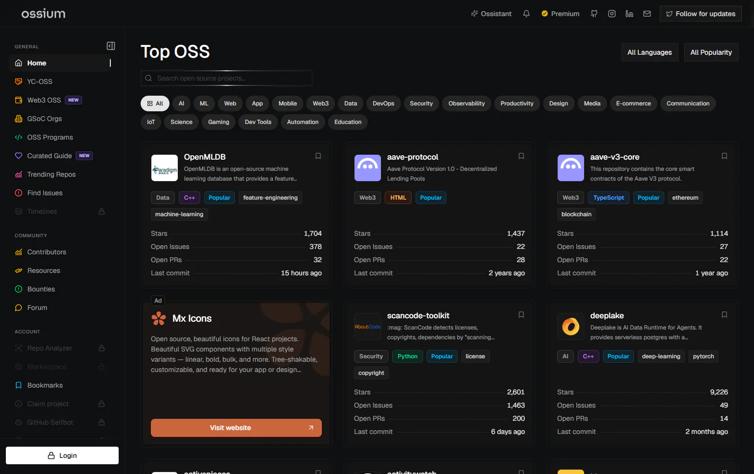Viewport: 754px width, 474px height.
Task: Click the machine-learning tag on OpenMLDB
Action: click(x=179, y=214)
